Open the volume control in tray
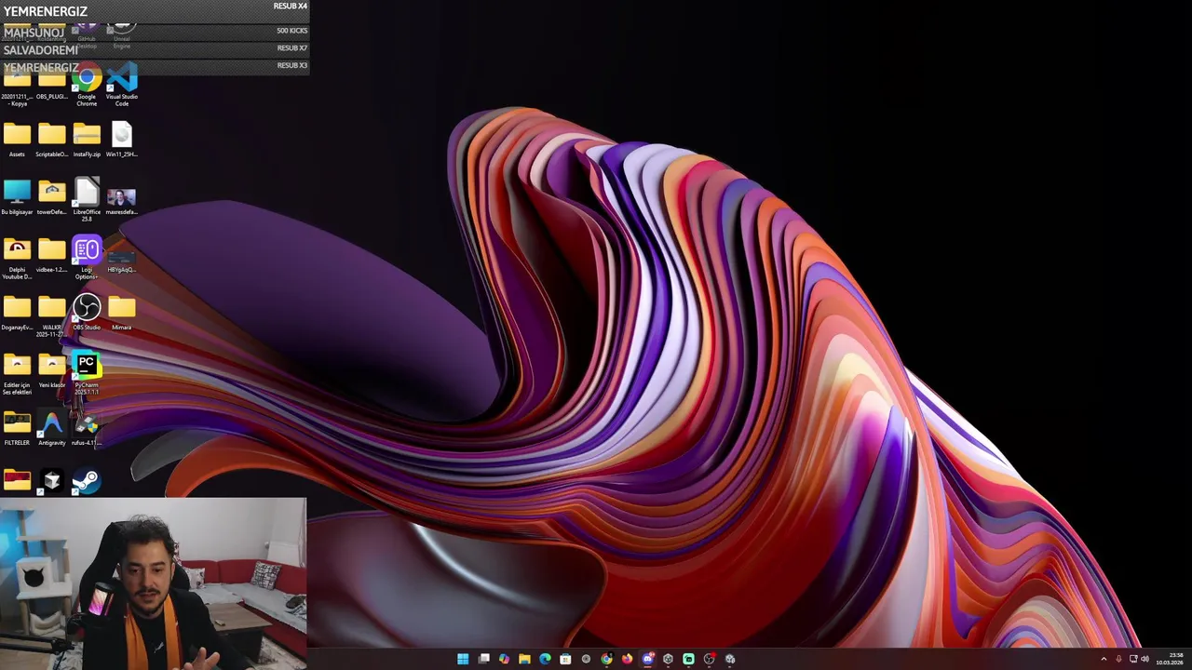The height and width of the screenshot is (670, 1192). point(1145,659)
